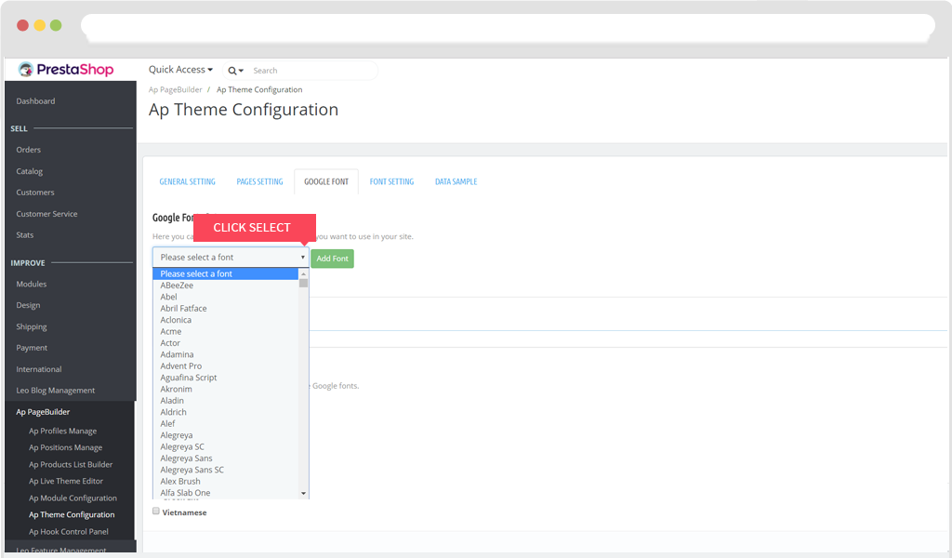The image size is (952, 558).
Task: Select Acme font entry
Action: pyautogui.click(x=226, y=331)
